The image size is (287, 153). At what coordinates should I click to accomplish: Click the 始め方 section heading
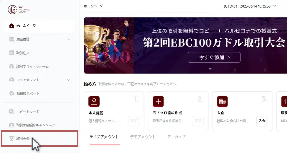click(x=90, y=84)
